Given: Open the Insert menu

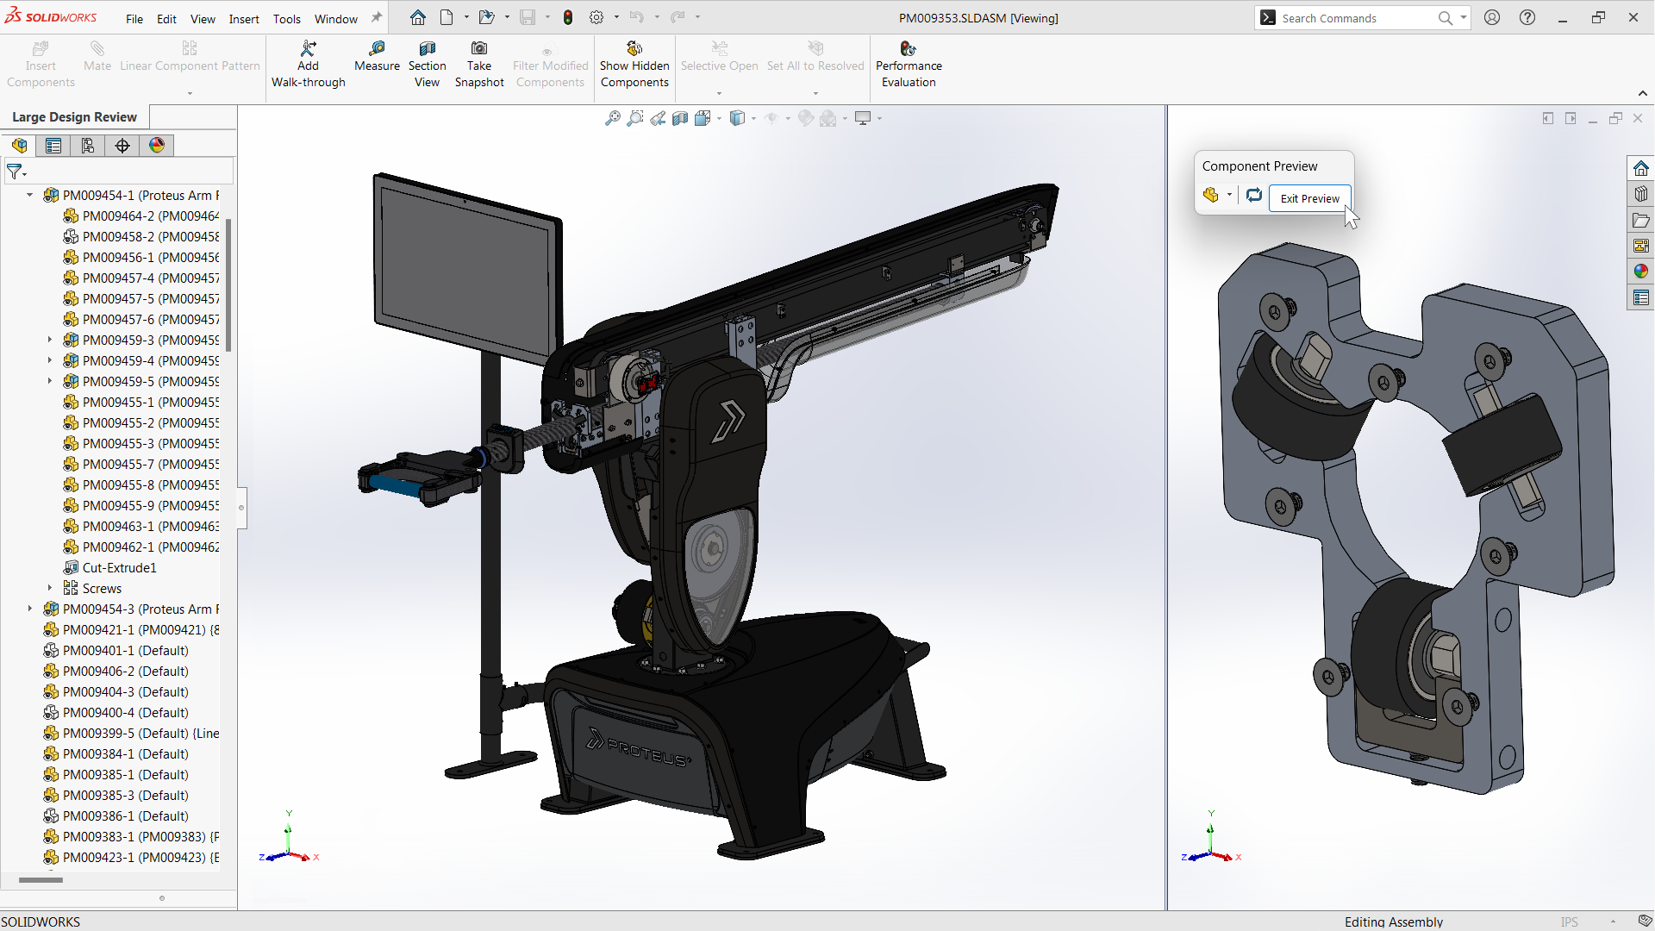Looking at the screenshot, I should [x=242, y=17].
